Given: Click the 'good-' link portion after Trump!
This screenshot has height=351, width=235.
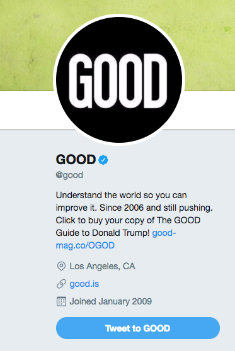Looking at the screenshot, I should [164, 233].
